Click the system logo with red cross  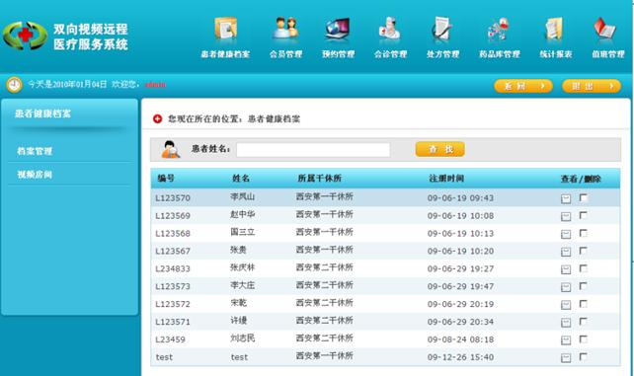click(x=25, y=36)
